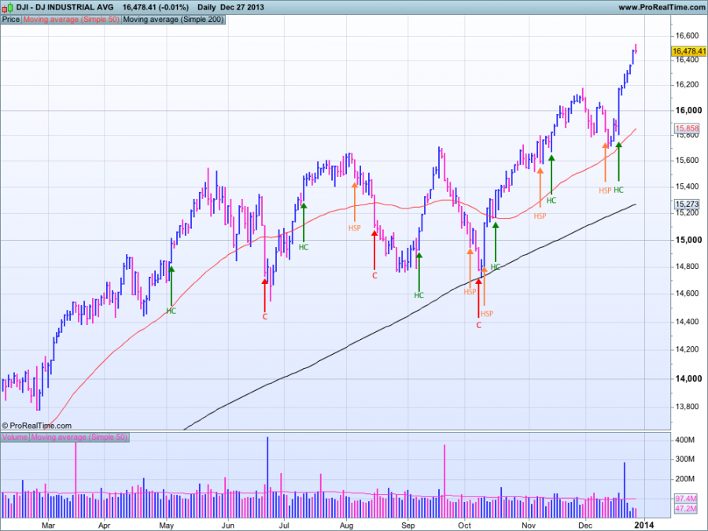Select the Moving average (Simple 200) legend label
The image size is (708, 531).
173,20
